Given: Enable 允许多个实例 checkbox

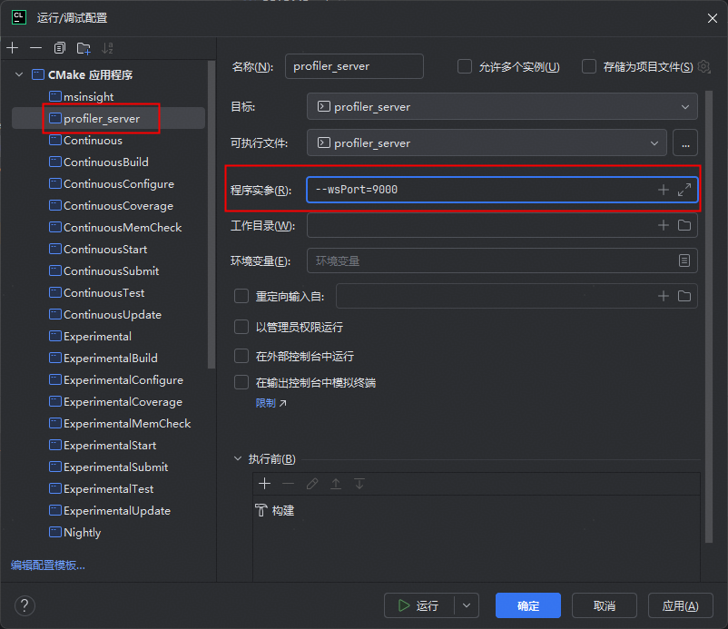Looking at the screenshot, I should tap(465, 66).
